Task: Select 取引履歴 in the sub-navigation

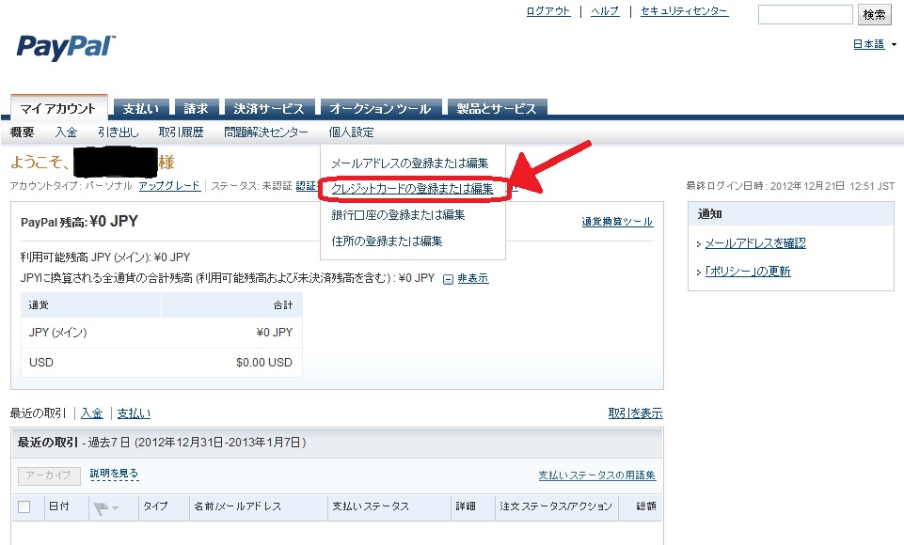Action: 181,132
